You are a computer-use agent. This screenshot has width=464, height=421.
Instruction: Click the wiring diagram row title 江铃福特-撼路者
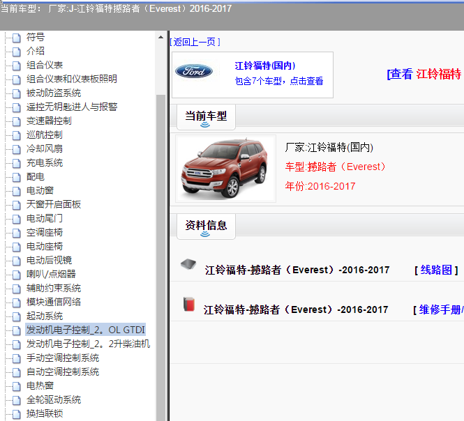click(297, 270)
